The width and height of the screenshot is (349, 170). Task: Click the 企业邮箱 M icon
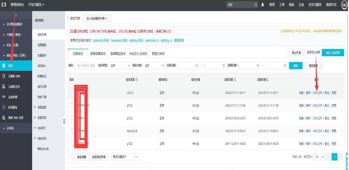pyautogui.click(x=4, y=97)
